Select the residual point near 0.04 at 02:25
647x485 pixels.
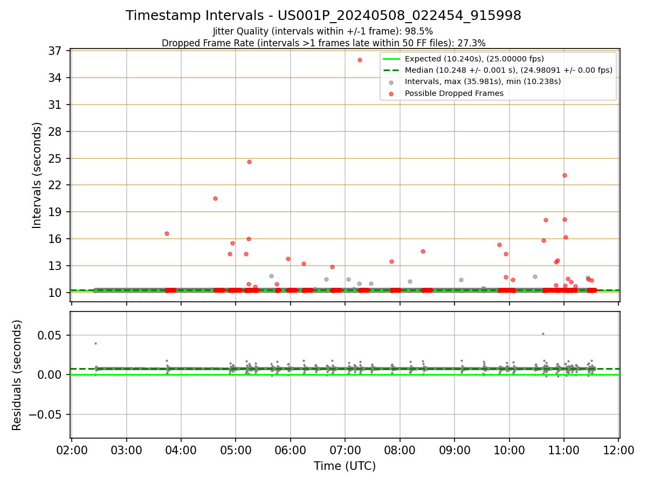[95, 343]
